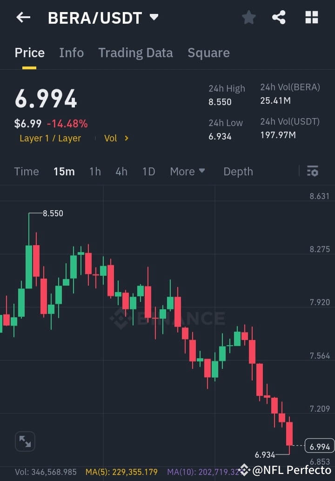Open the grid menu in top right corner
Viewport: 335px width, 481px height.
pyautogui.click(x=311, y=17)
